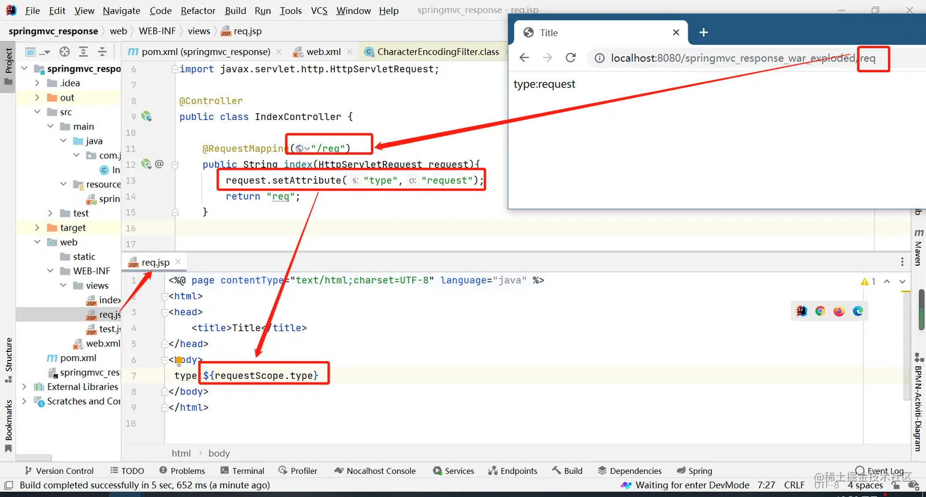The width and height of the screenshot is (926, 497).
Task: Expand the .idea folder in project tree
Action: pos(37,83)
